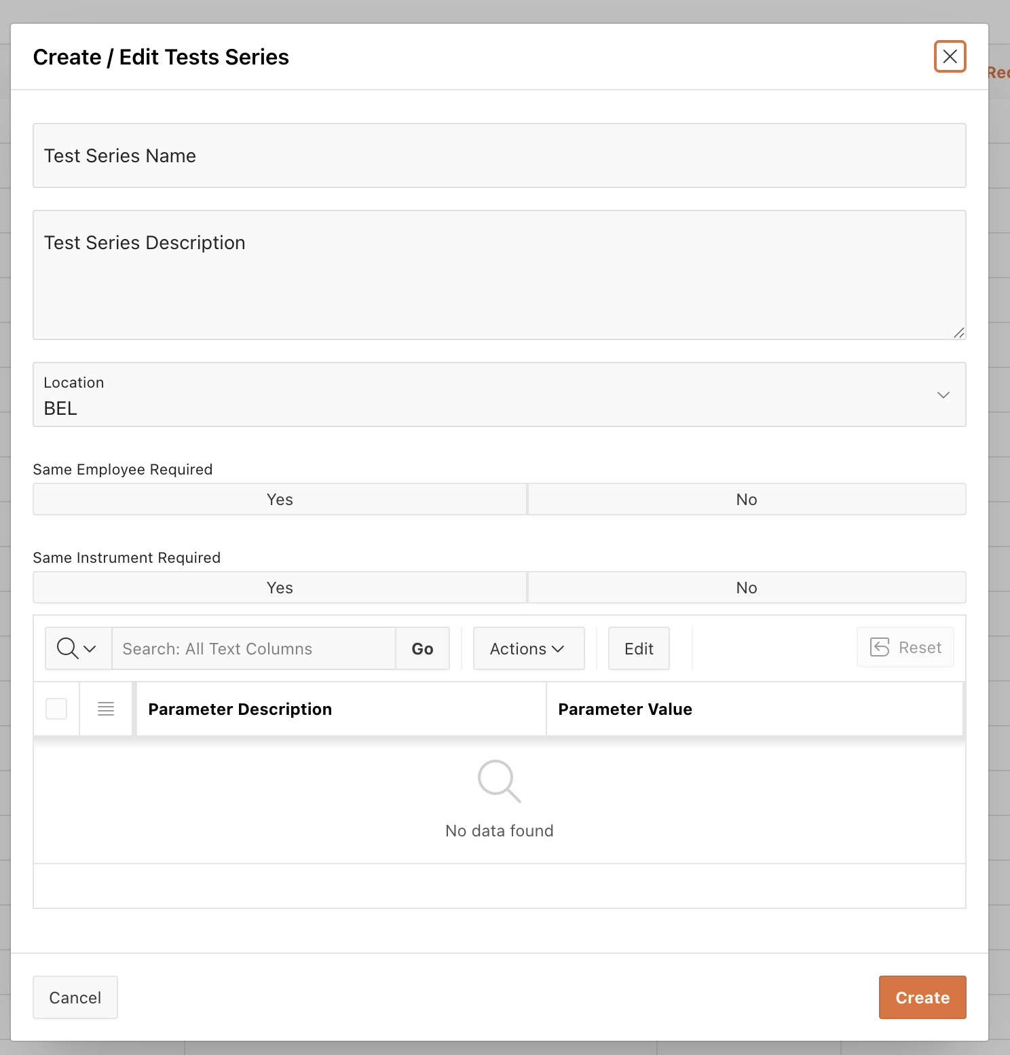The width and height of the screenshot is (1010, 1055).
Task: Open the Location dropdown showing BEL
Action: (x=499, y=395)
